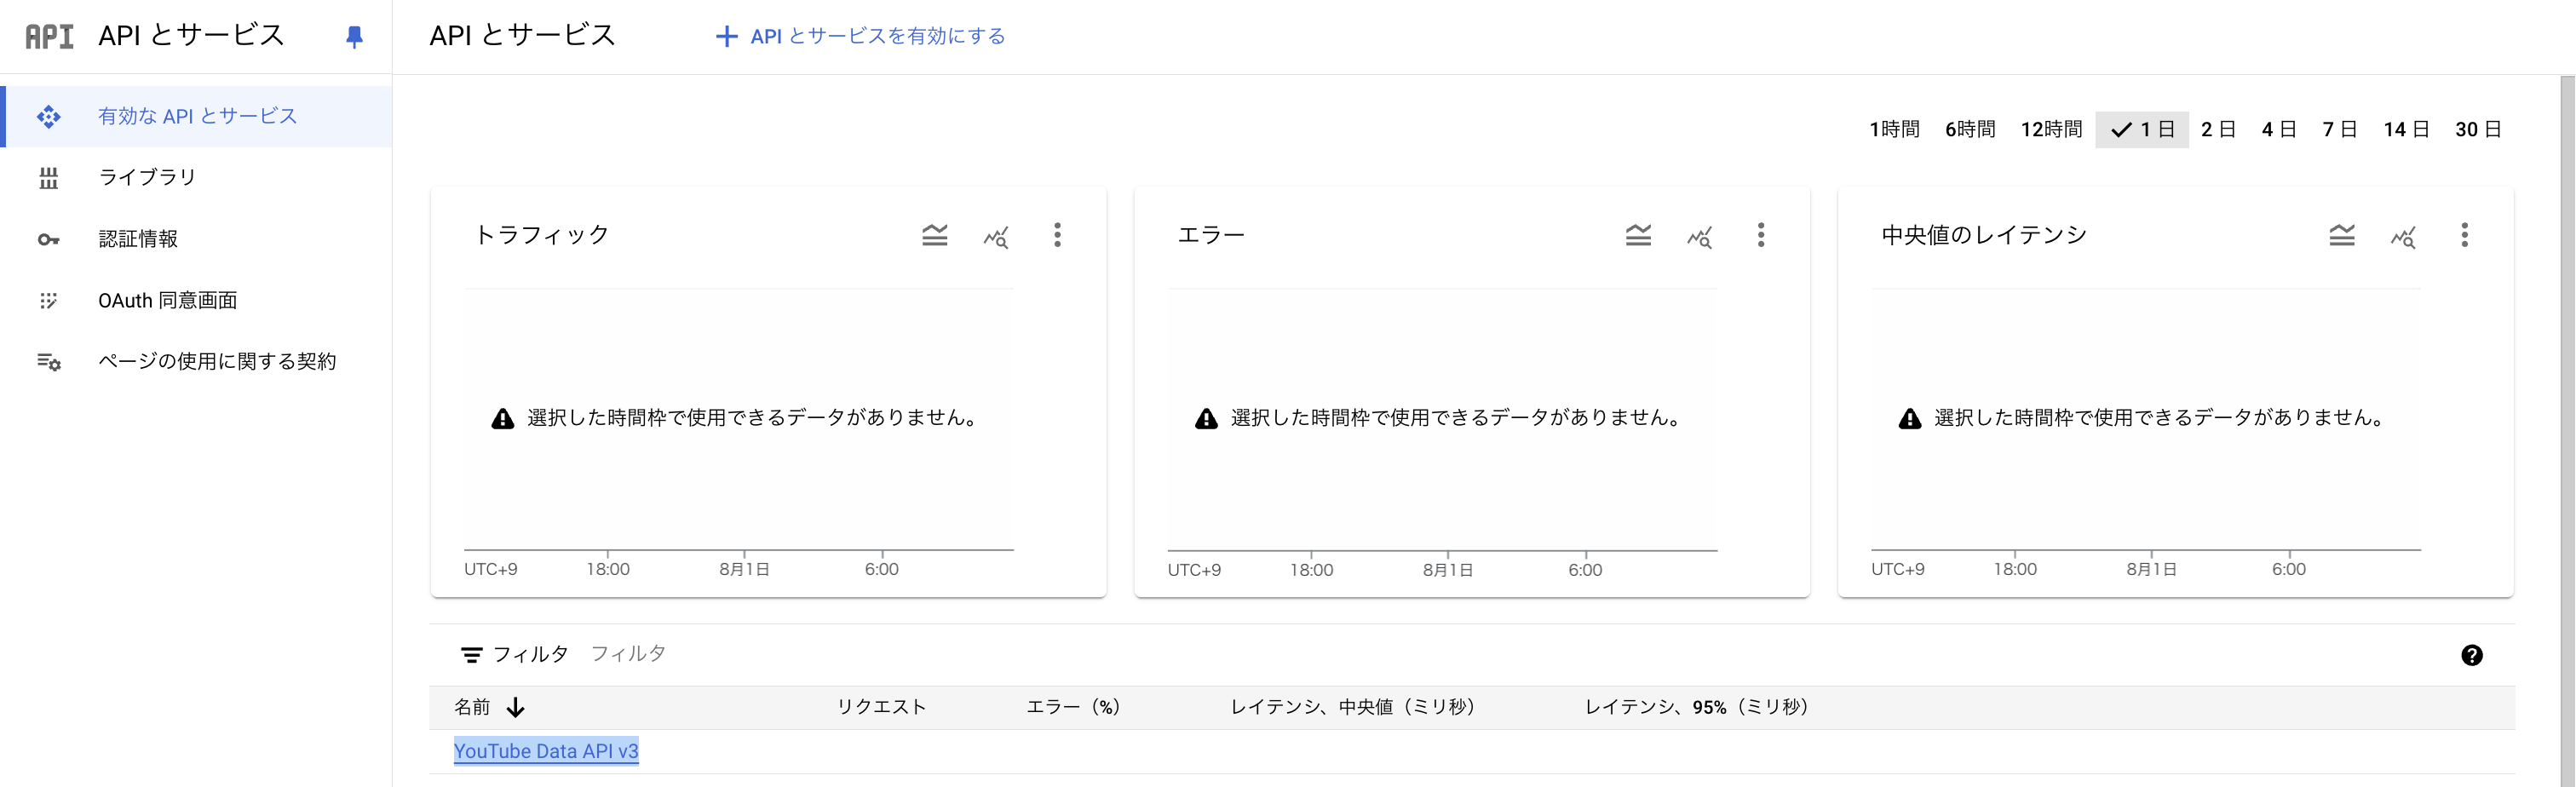Open ページの使用に関する契約 menu item

click(x=196, y=361)
